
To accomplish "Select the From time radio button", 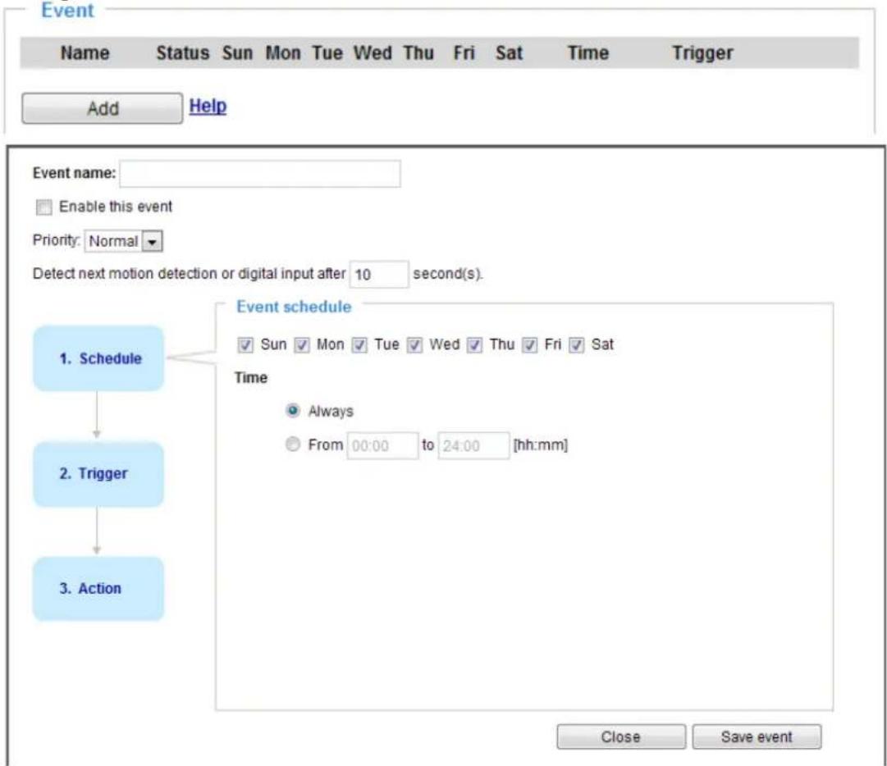I will 292,445.
